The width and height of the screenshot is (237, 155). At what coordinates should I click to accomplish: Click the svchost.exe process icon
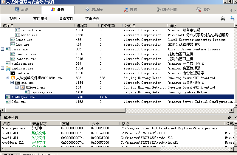tap(18, 30)
